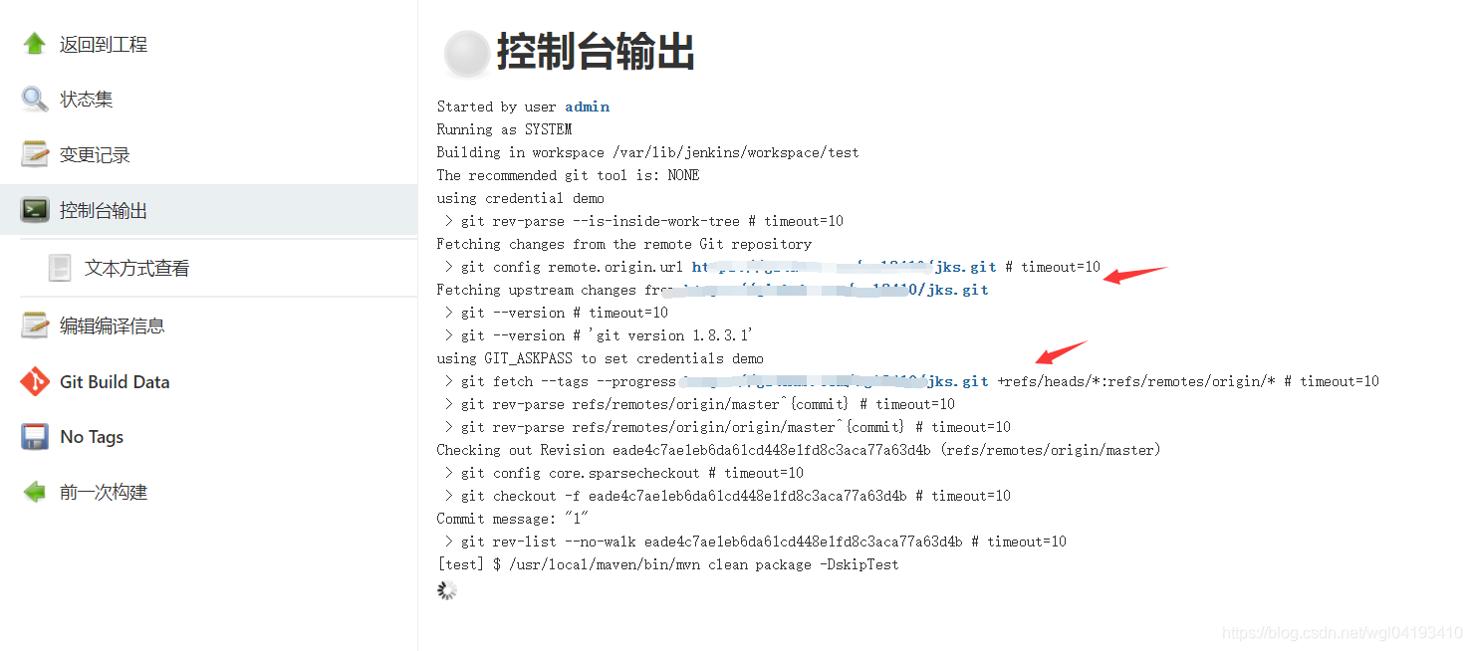Click the green up-arrow Back to Project icon
The height and width of the screenshot is (651, 1472).
[x=35, y=44]
